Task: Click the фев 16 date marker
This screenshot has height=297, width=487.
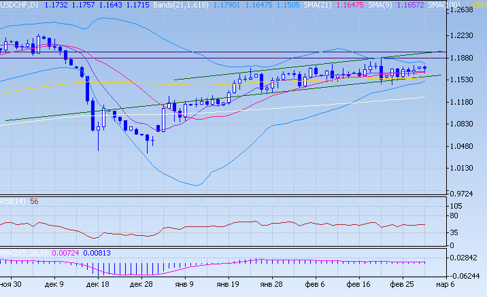Action: [x=358, y=285]
